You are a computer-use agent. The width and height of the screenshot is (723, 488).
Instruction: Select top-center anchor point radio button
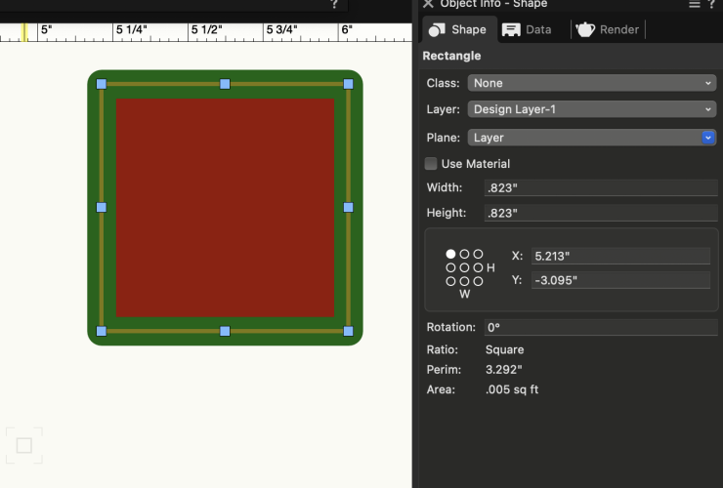tap(464, 254)
